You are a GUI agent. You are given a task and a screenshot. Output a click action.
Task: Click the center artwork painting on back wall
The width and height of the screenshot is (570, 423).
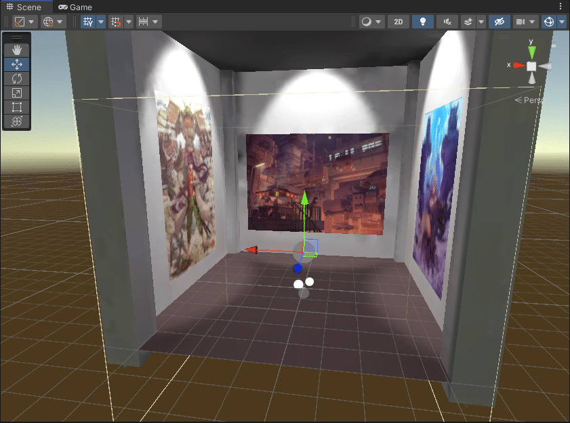317,183
